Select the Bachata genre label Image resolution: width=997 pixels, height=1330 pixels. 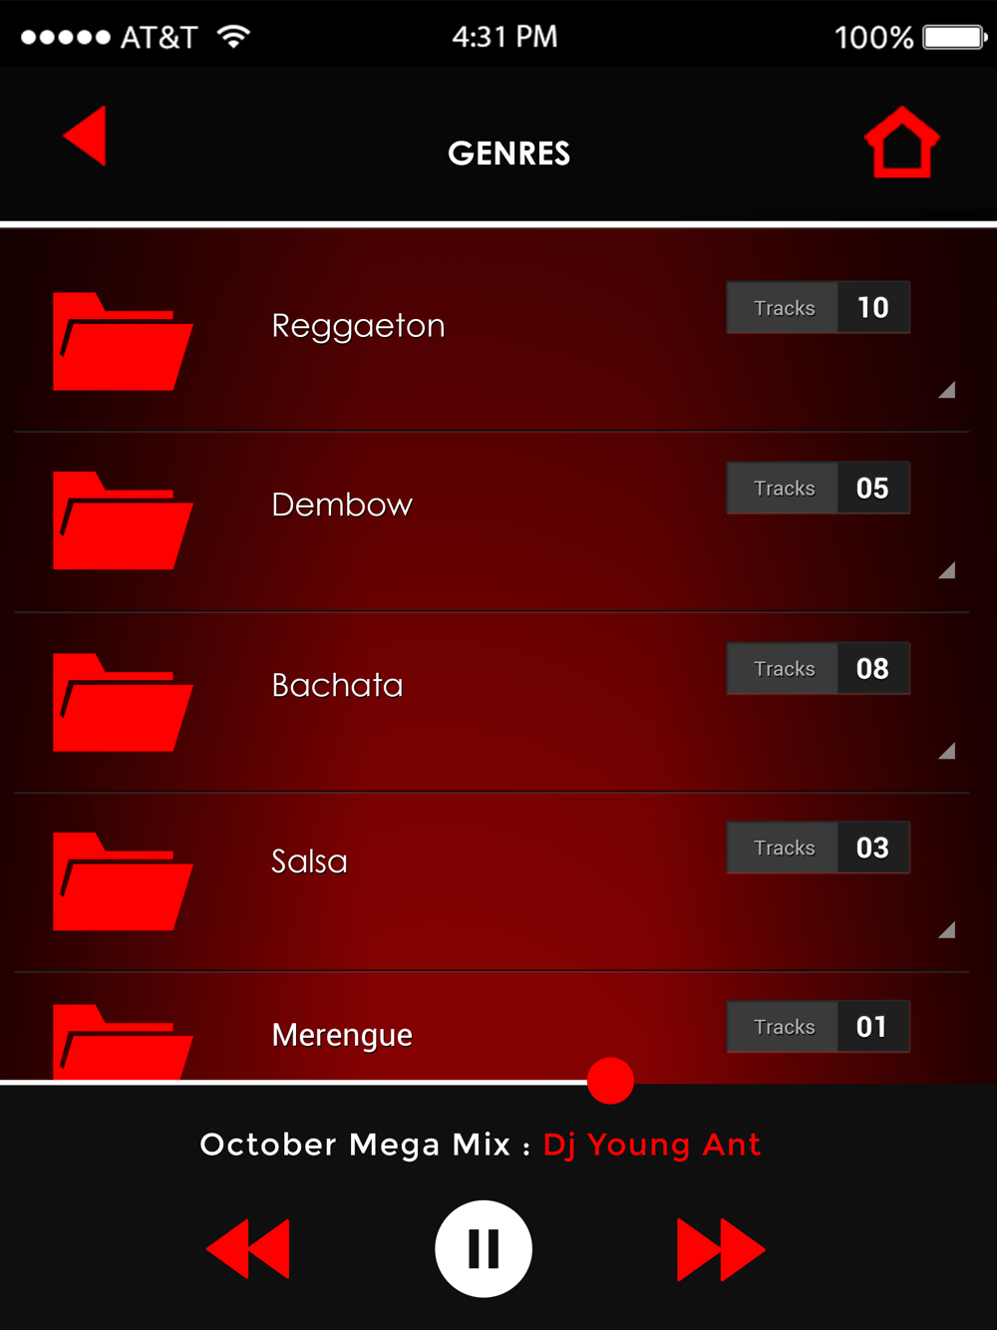(337, 685)
